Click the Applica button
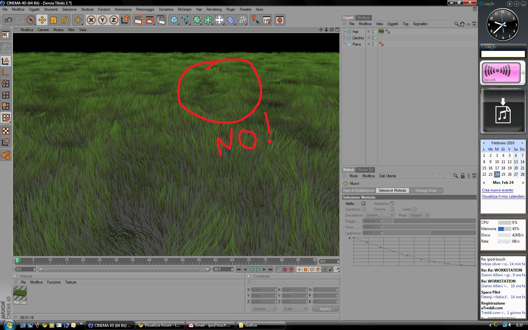528x330 pixels. pos(325,309)
